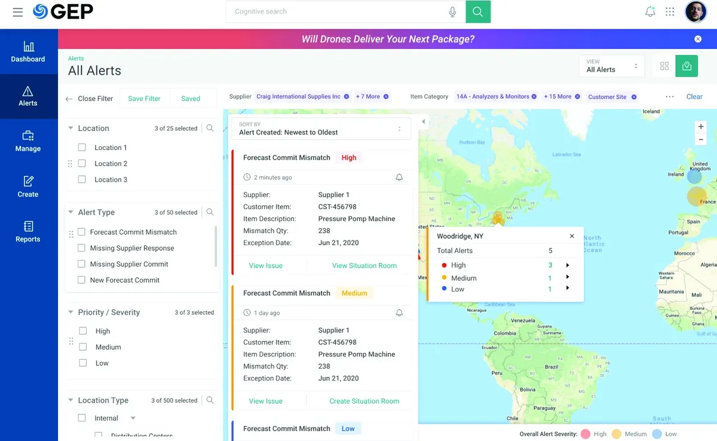Check the Location 1 checkbox
This screenshot has width=717, height=441.
(82, 148)
